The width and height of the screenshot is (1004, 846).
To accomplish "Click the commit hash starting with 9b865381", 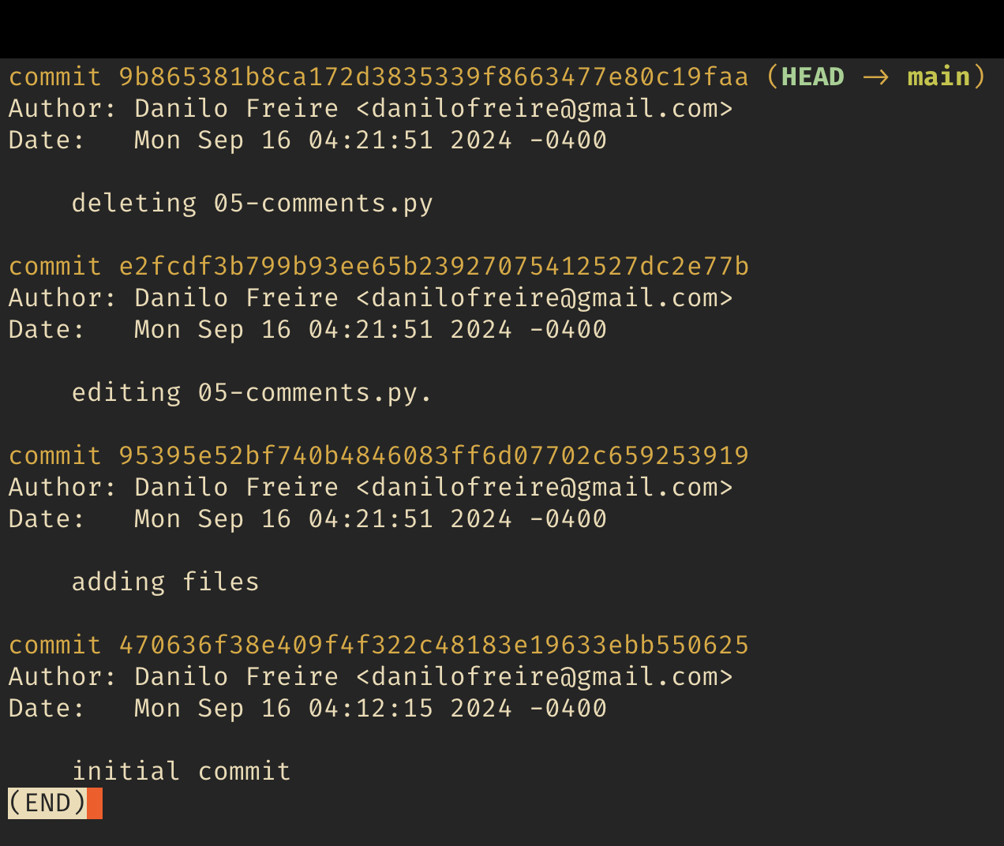I will pos(433,77).
